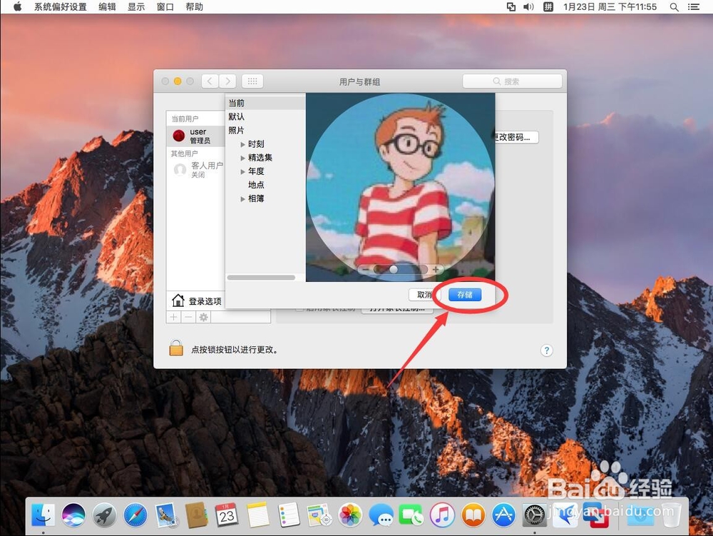Expand the 年度 disclosure triangle
The height and width of the screenshot is (536, 713).
(243, 171)
